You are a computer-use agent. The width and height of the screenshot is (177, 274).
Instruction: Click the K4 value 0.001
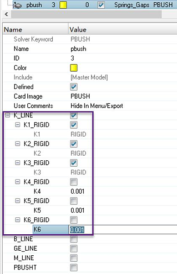coord(77,191)
